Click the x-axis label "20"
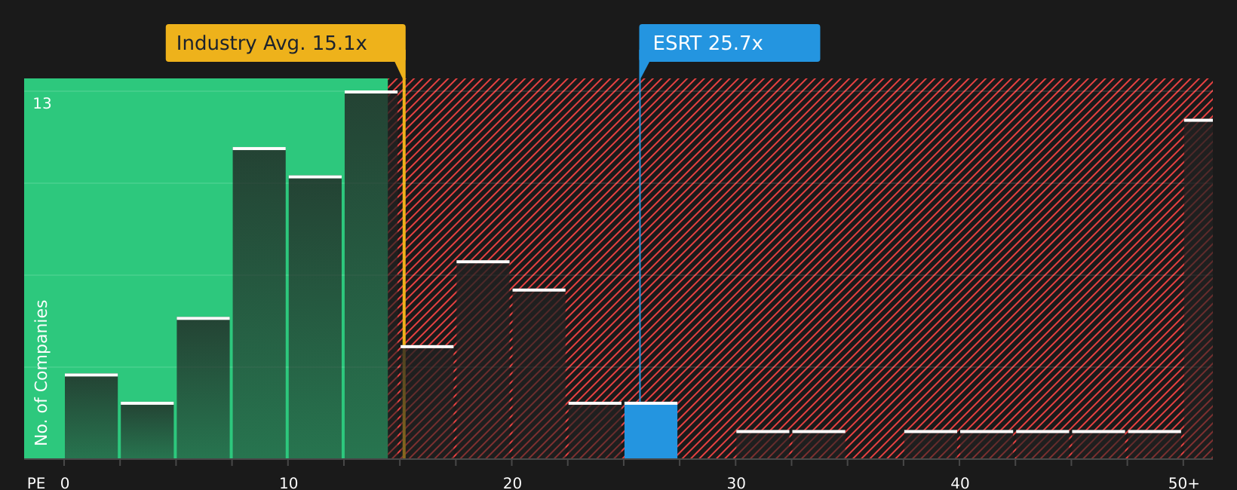 click(512, 483)
